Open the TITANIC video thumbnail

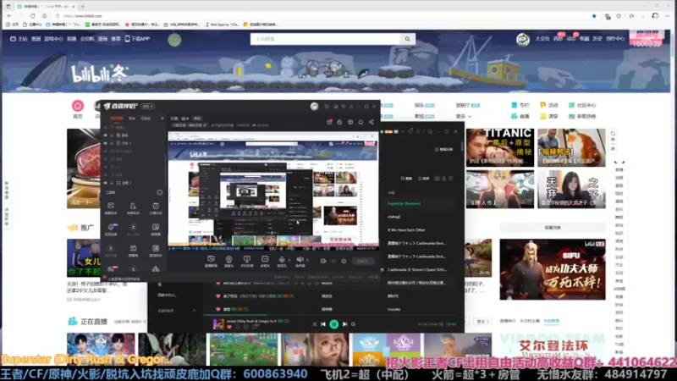click(499, 147)
